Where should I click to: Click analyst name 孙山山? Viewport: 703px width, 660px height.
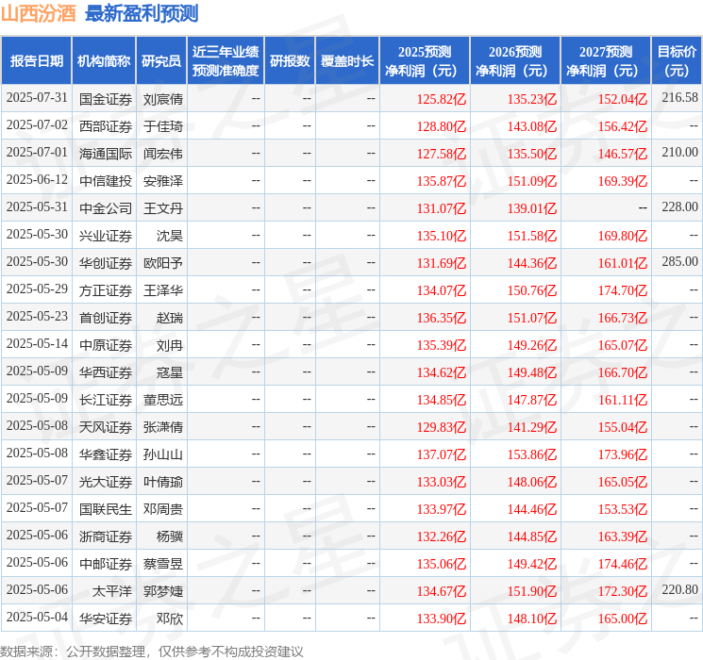coord(162,454)
